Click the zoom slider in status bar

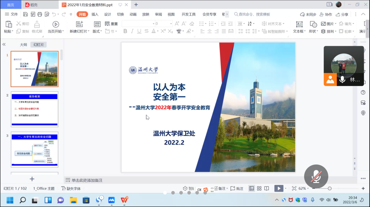click(329, 188)
